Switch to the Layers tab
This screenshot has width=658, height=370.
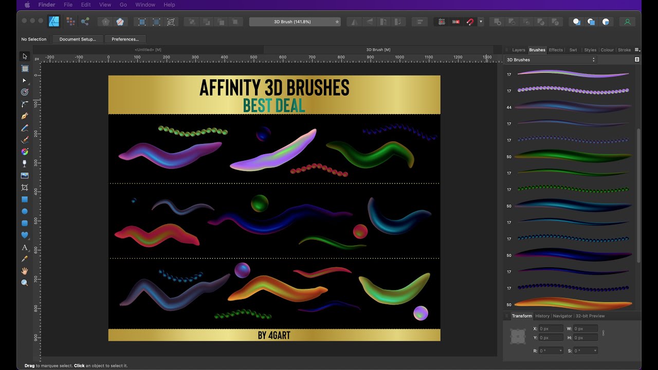click(x=519, y=50)
